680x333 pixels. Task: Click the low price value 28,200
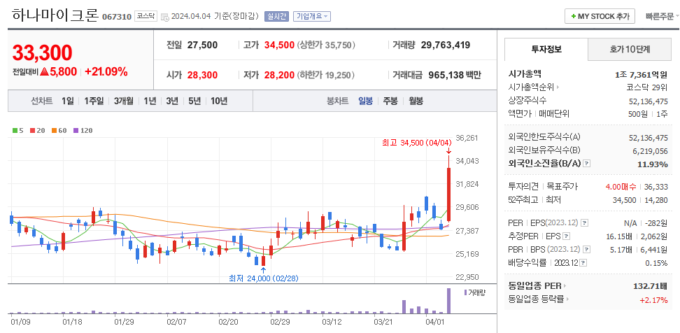(280, 75)
